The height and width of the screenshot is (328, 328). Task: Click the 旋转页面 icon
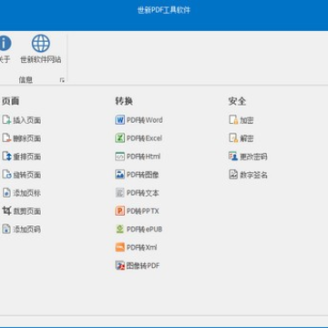point(6,175)
